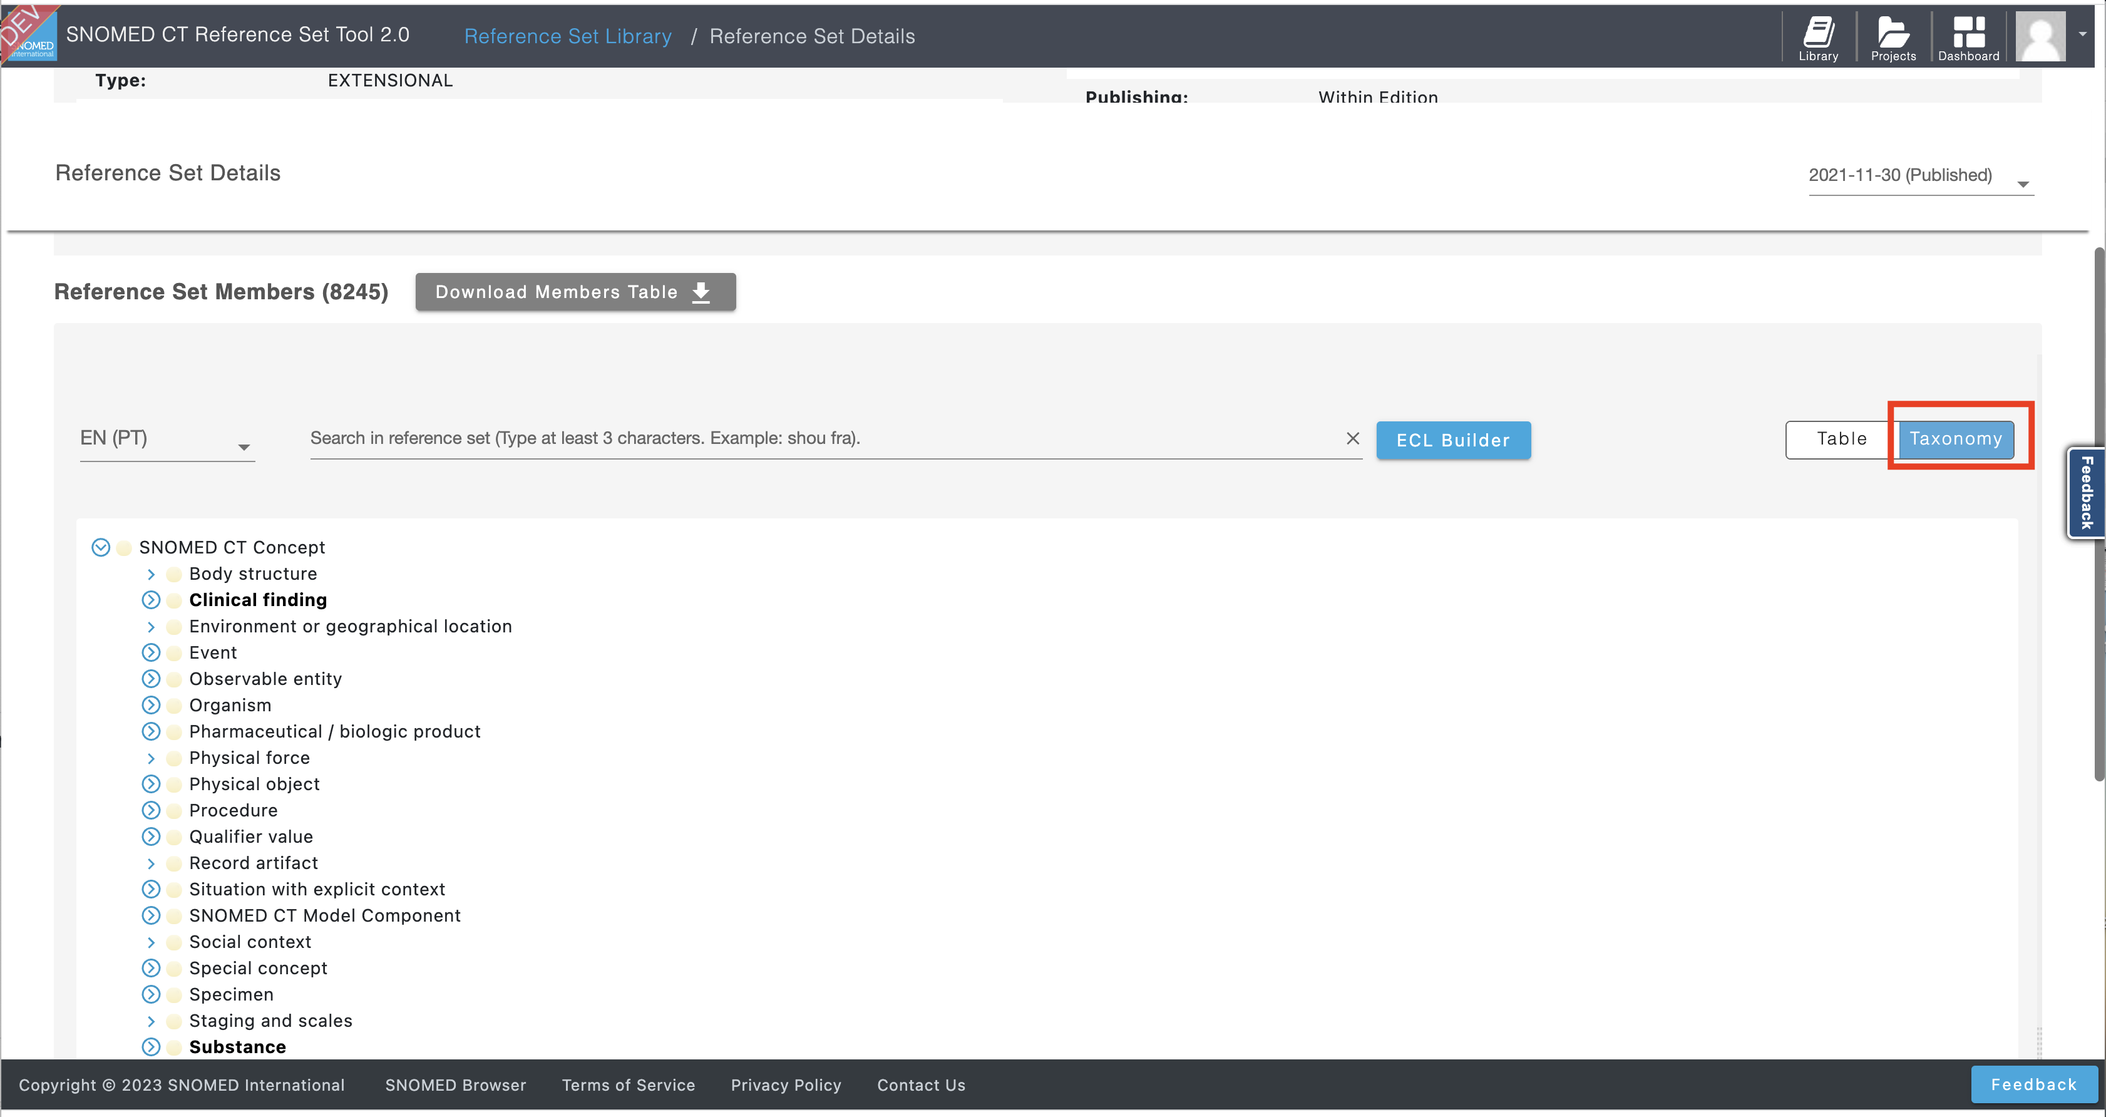Screen dimensions: 2106x1117
Task: Expand the Clinical finding node
Action: coord(152,600)
